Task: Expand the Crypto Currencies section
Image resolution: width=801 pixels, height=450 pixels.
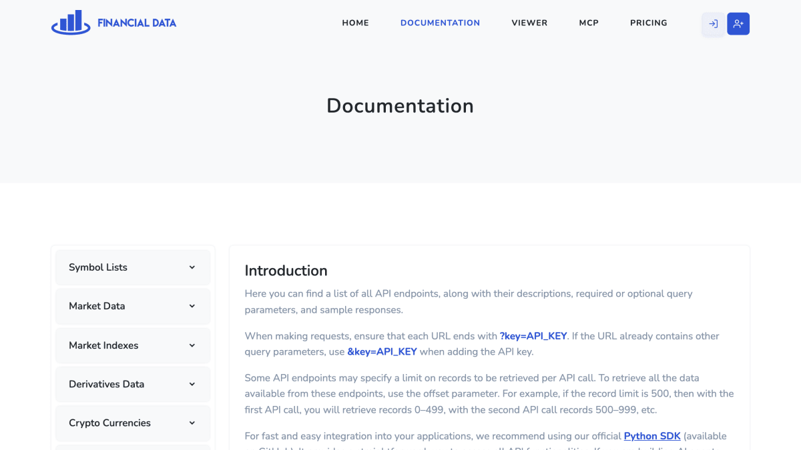Action: 133,423
